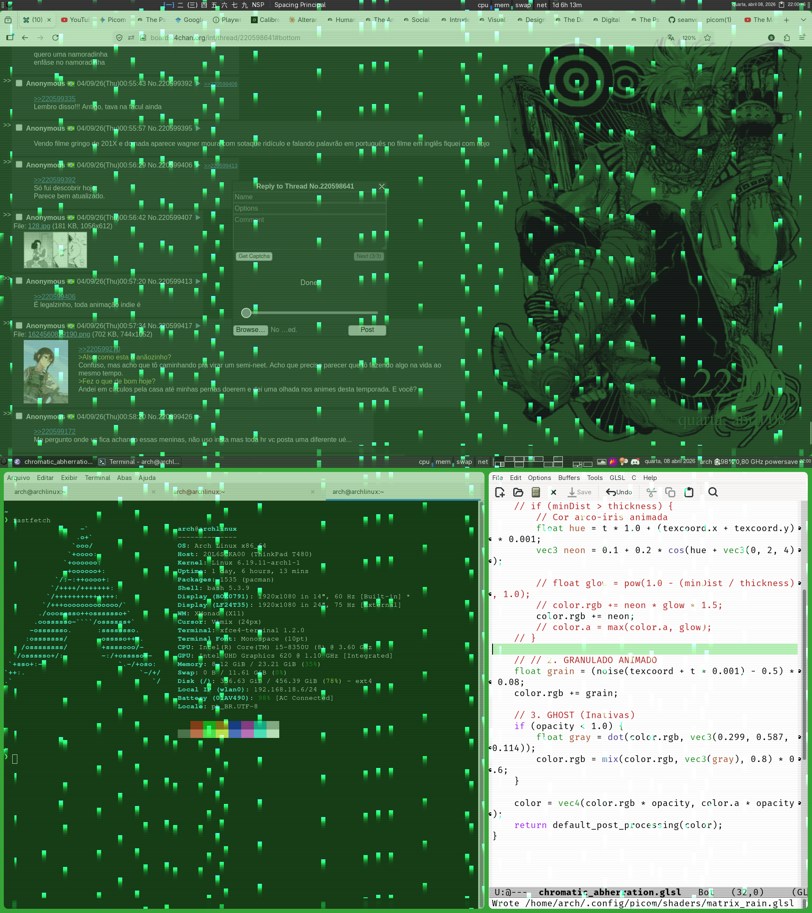Open the quoted link >>220599335
Viewport: 812px width, 913px height.
[55, 99]
